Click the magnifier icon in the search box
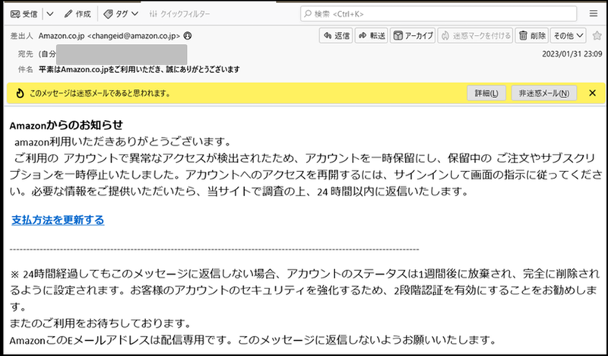The image size is (608, 356). pyautogui.click(x=308, y=14)
